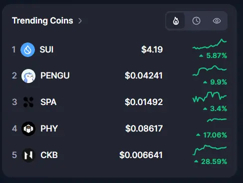Image resolution: width=243 pixels, height=183 pixels.
Task: Open the SUI coin name
Action: point(46,49)
